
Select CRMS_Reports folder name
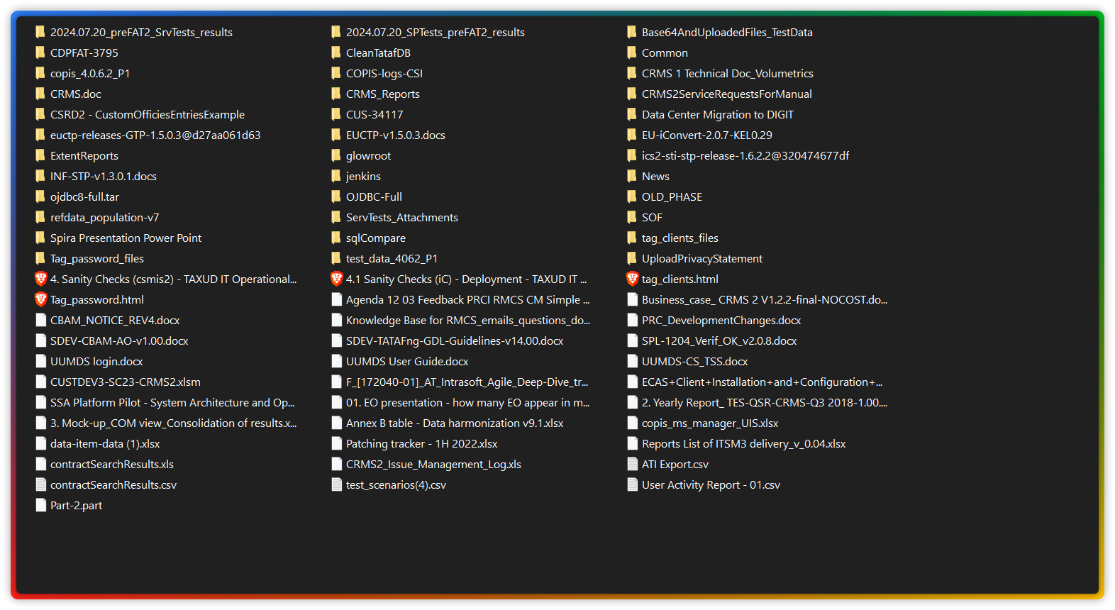coord(383,94)
